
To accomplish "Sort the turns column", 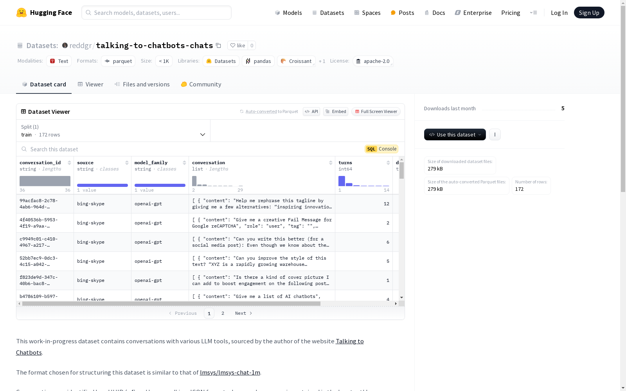I will click(x=388, y=163).
